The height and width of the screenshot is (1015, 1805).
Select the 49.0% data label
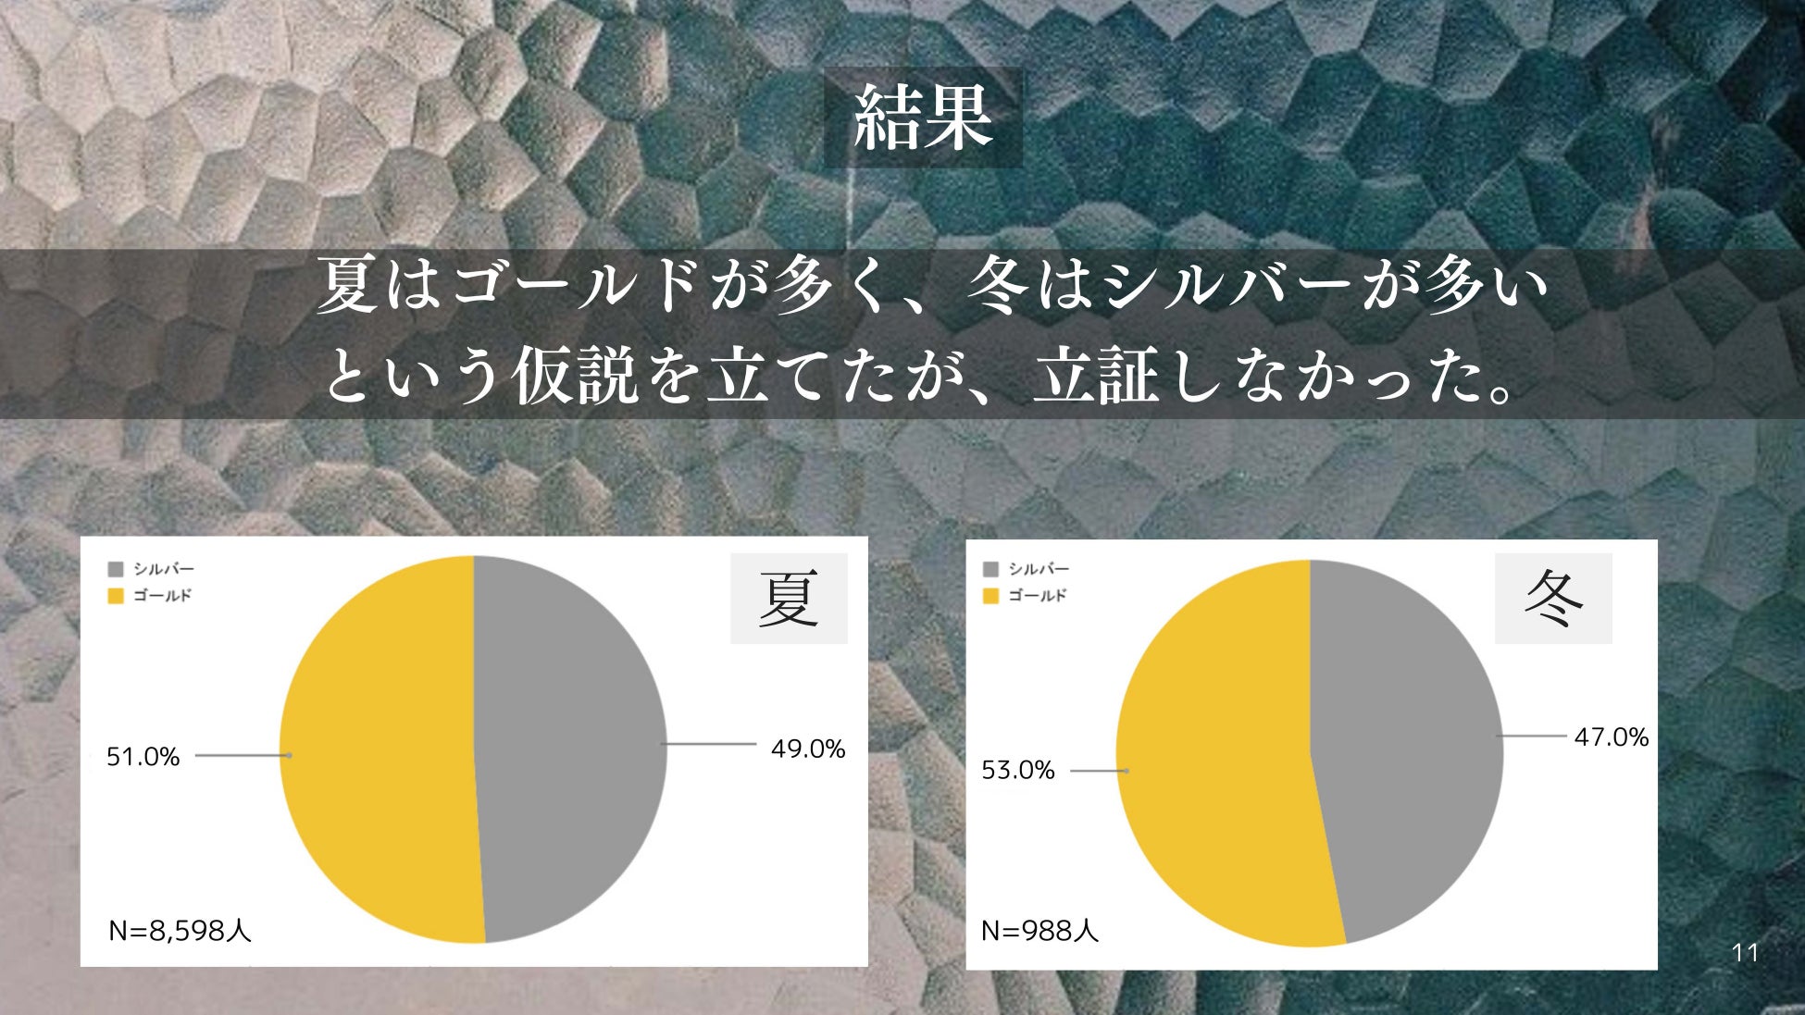tap(807, 749)
